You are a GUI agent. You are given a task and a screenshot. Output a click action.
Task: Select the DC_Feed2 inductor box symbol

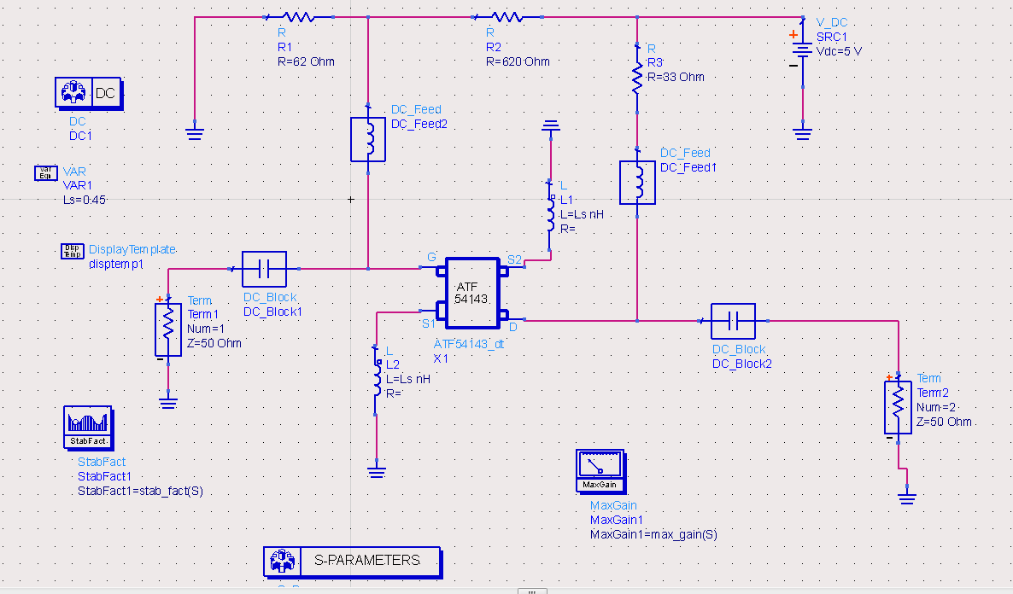(368, 139)
